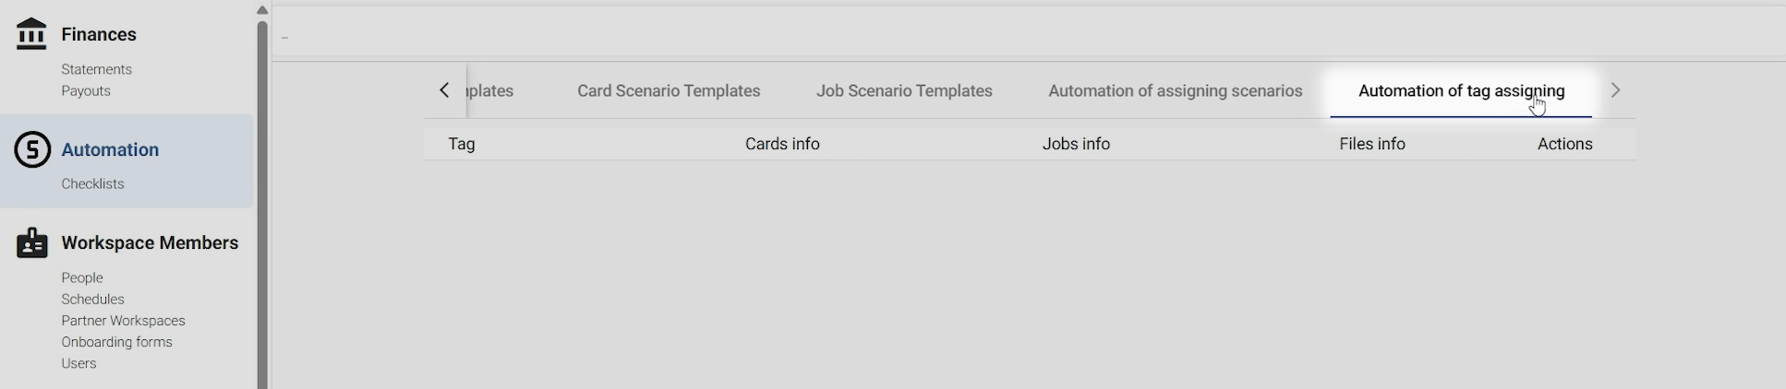Switch to Card Scenario Templates tab
Image resolution: width=1786 pixels, height=389 pixels.
pos(668,91)
